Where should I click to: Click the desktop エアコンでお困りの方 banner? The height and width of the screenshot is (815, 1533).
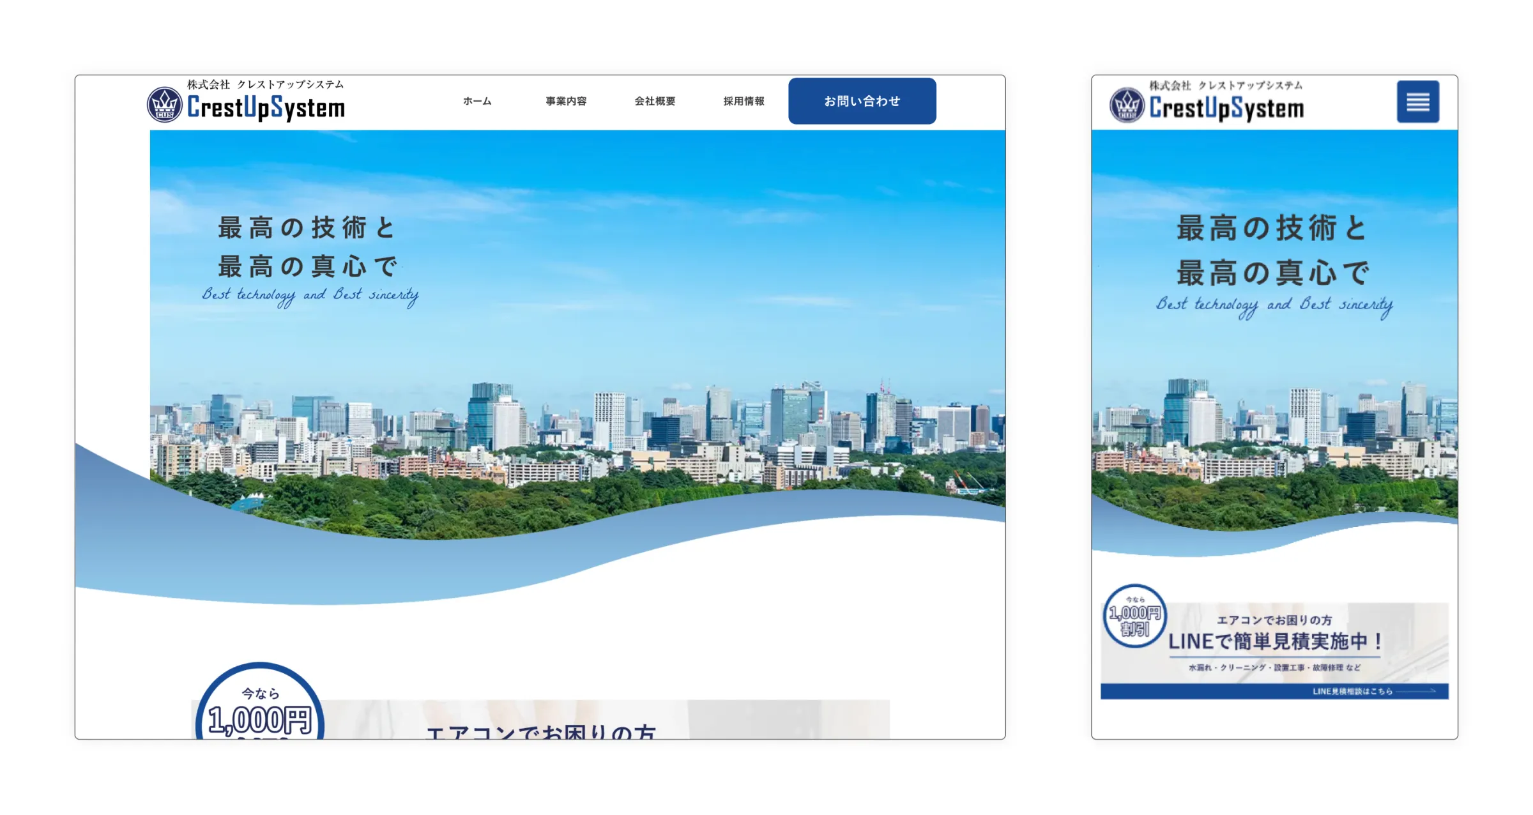tap(540, 728)
